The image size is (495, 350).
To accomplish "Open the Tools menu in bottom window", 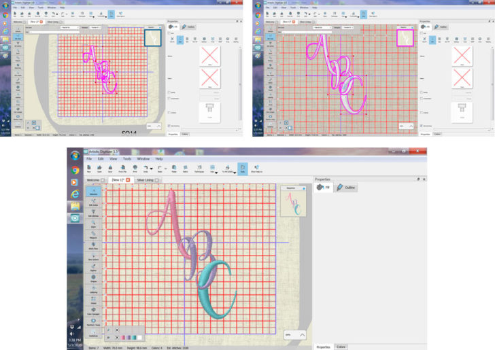I will point(127,158).
